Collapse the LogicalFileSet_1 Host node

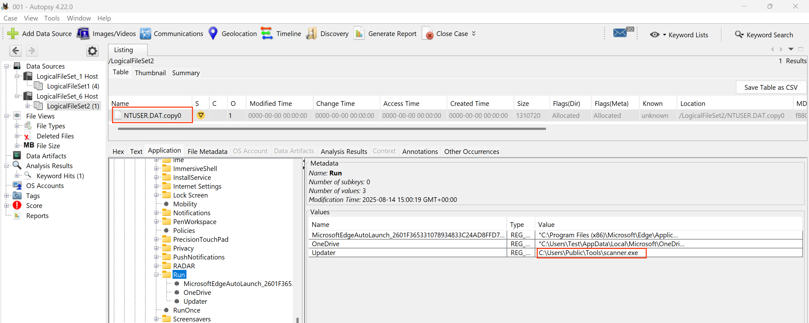pos(17,76)
